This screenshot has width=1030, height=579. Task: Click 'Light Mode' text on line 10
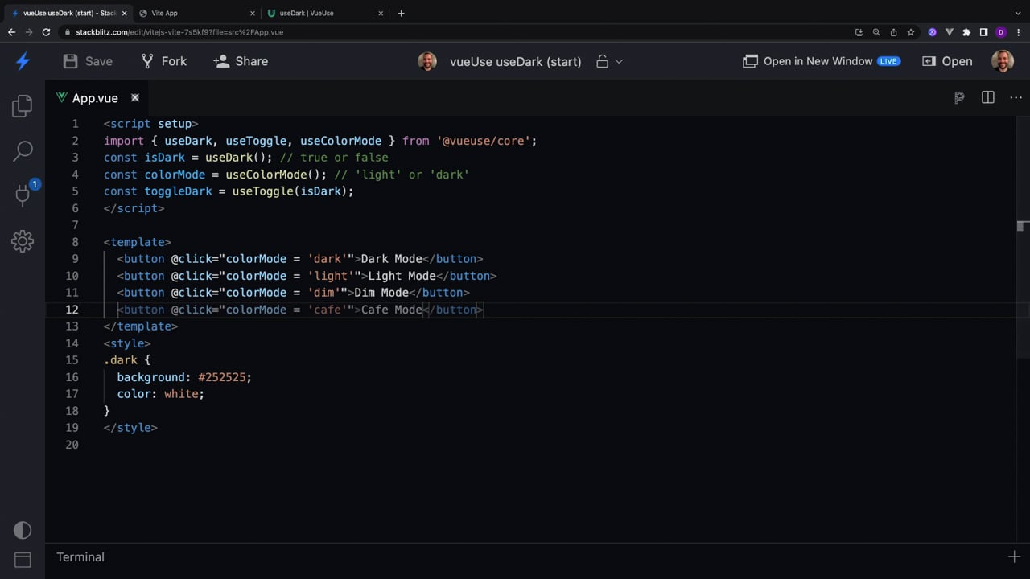pos(402,276)
